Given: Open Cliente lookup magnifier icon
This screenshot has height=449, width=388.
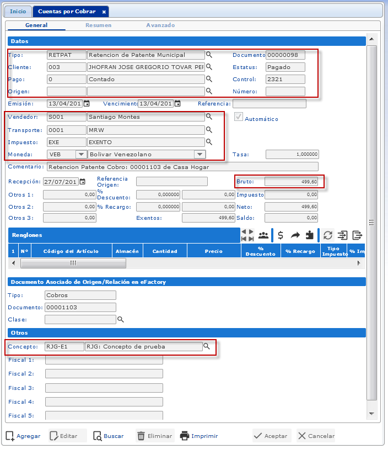Looking at the screenshot, I should pos(209,67).
